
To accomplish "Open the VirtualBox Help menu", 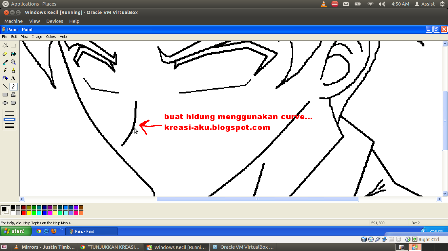I will [74, 21].
